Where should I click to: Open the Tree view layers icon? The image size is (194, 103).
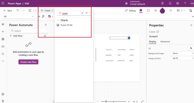pyautogui.click(x=3, y=24)
